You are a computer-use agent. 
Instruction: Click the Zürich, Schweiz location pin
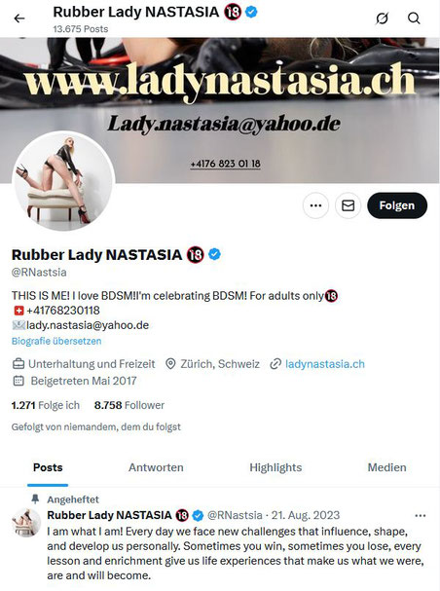click(x=170, y=364)
